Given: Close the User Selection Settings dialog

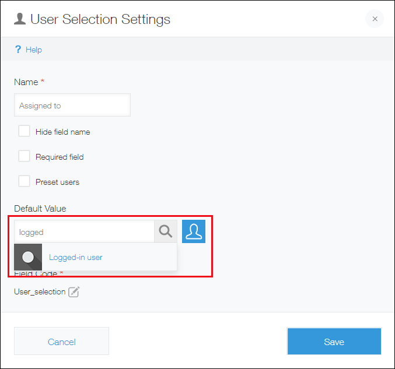Looking at the screenshot, I should [375, 19].
